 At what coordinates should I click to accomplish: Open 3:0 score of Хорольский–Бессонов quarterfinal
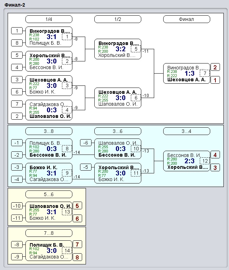point(52,61)
